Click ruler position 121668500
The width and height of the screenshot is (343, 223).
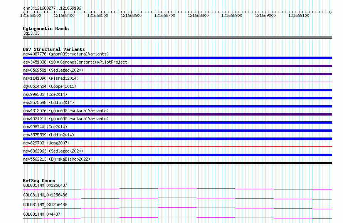point(98,15)
